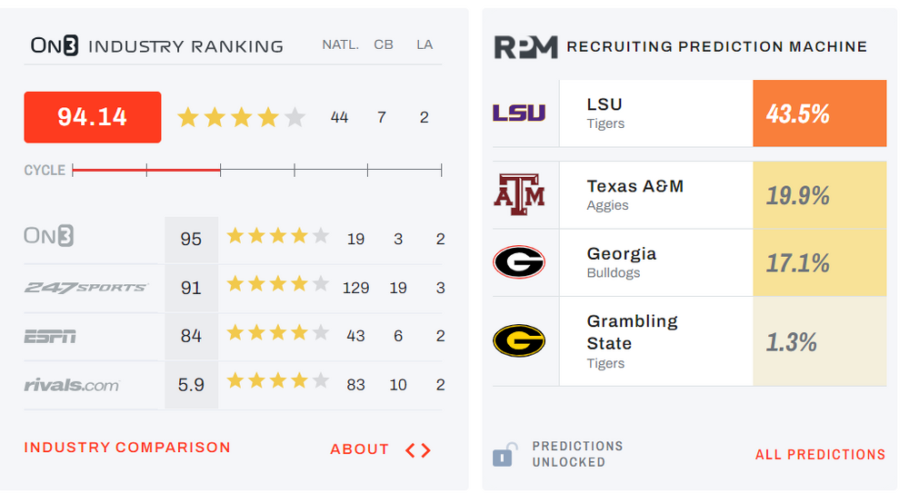Viewport: 909px width, 502px height.
Task: Toggle the code arrows beside About
Action: [x=418, y=450]
